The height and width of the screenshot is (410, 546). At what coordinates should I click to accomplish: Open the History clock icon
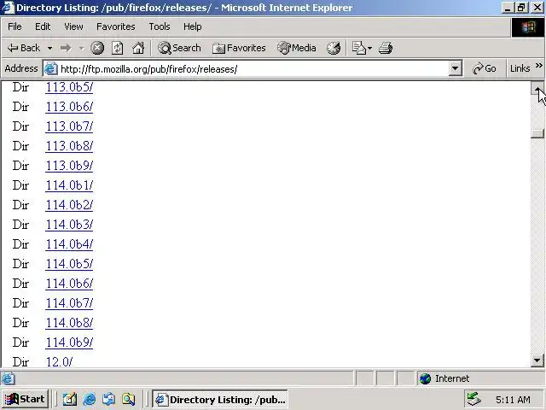[334, 48]
